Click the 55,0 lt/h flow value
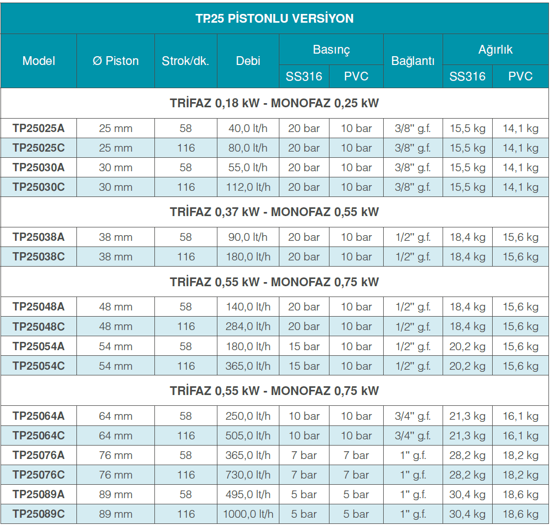The image size is (550, 526). point(248,168)
